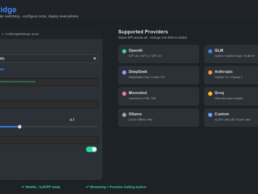Image resolution: width=258 pixels, height=194 pixels.
Task: Click 'DeepSeek-Chat / Coder / R1' text
Action: [147, 77]
